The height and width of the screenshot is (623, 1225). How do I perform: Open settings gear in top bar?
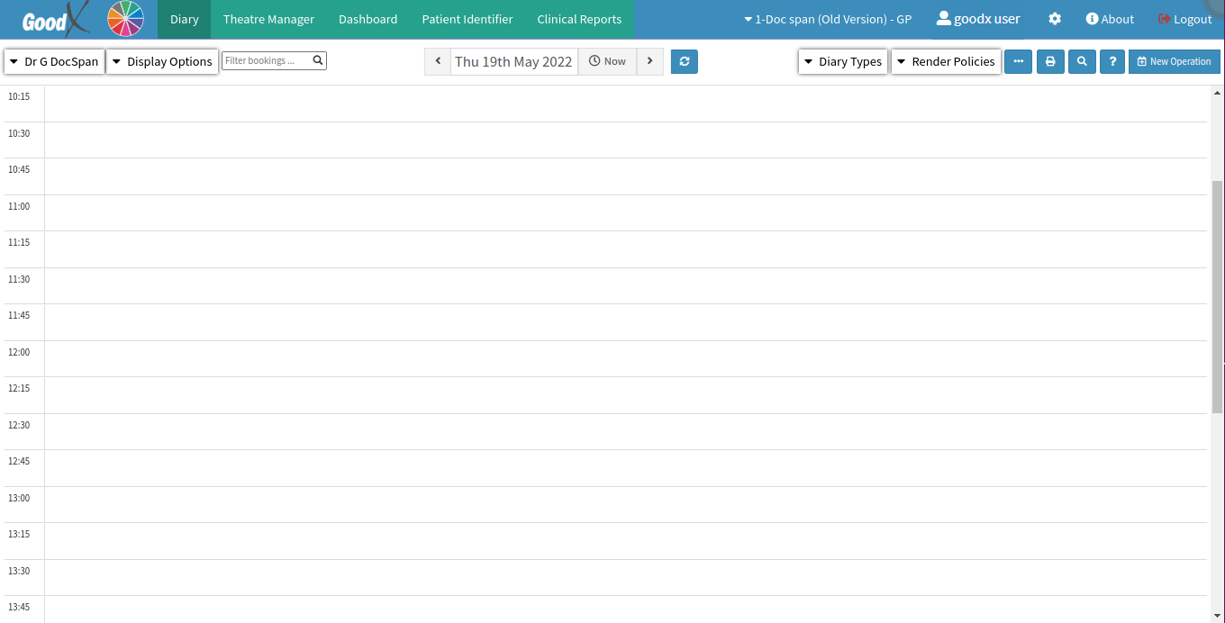click(1055, 19)
